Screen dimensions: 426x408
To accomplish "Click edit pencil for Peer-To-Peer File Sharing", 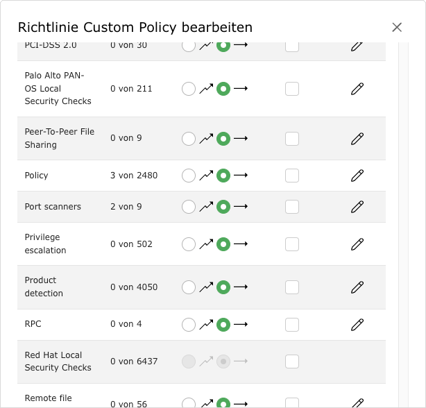I will pyautogui.click(x=357, y=139).
